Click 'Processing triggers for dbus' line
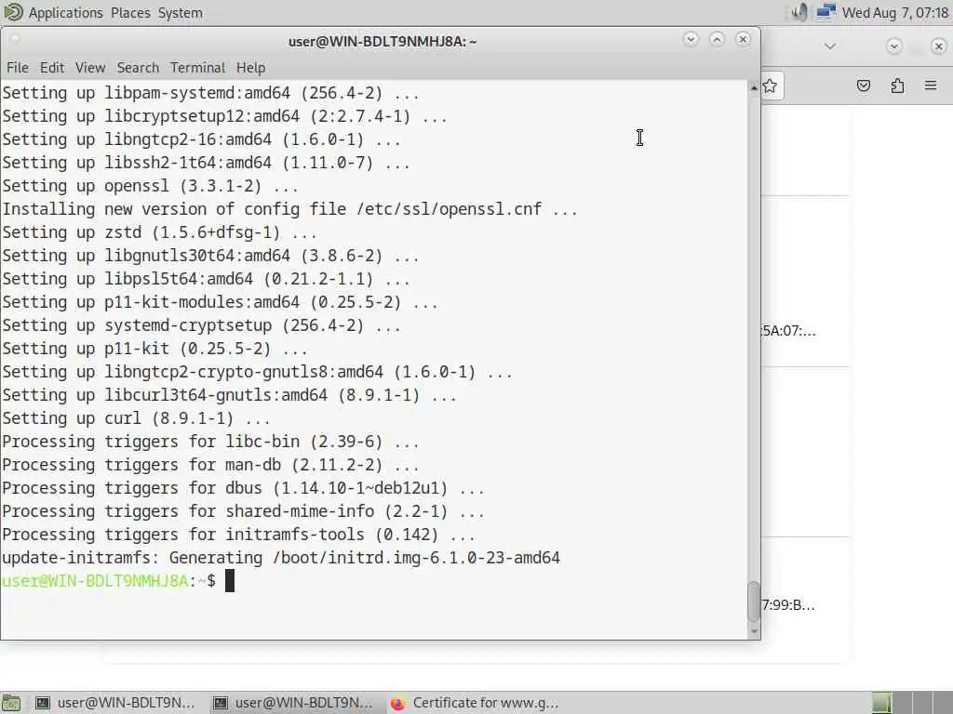Viewport: 953px width, 714px height. [243, 488]
